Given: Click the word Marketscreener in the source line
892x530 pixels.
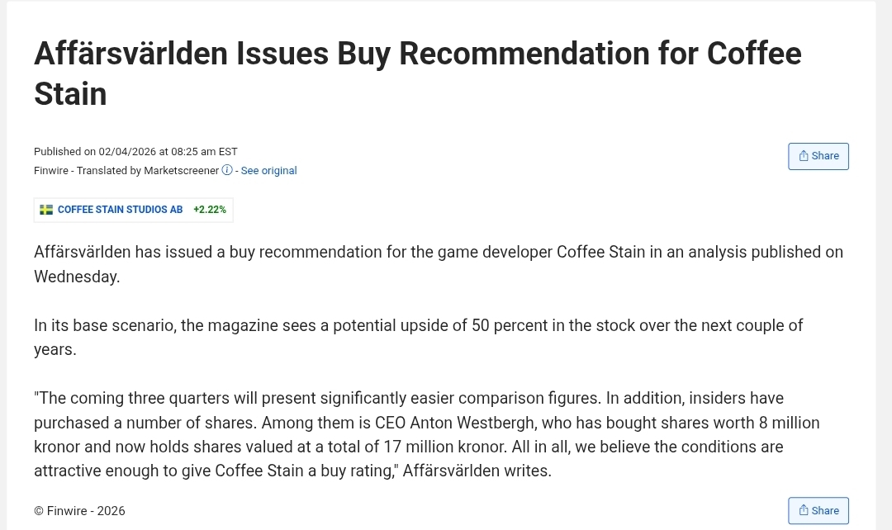Looking at the screenshot, I should [x=182, y=171].
